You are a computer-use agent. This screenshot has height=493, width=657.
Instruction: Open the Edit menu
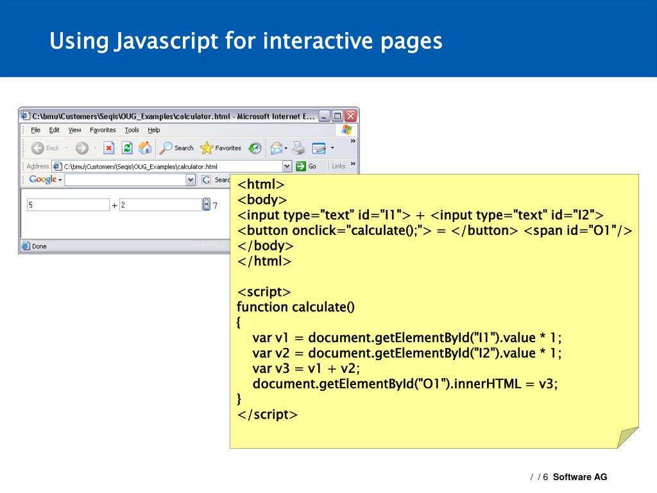point(54,130)
